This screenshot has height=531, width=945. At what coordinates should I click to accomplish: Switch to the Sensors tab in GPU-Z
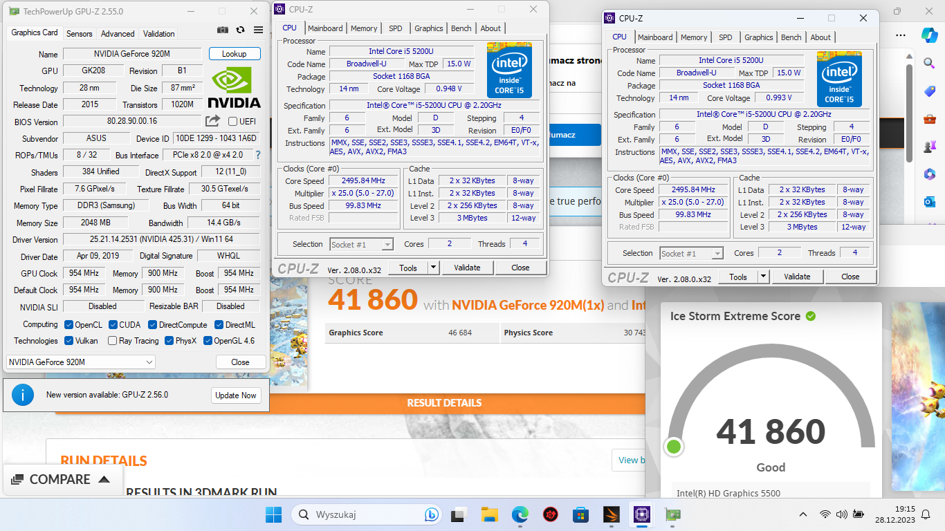pos(80,33)
